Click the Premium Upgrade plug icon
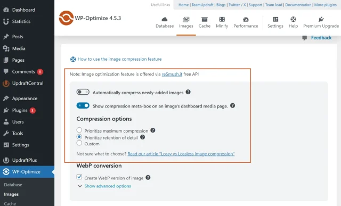The height and width of the screenshot is (206, 341). click(321, 19)
